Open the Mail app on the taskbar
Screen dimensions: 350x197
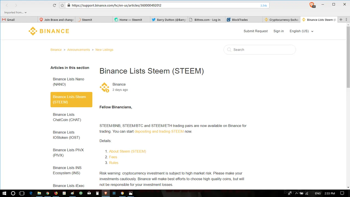pos(89,193)
